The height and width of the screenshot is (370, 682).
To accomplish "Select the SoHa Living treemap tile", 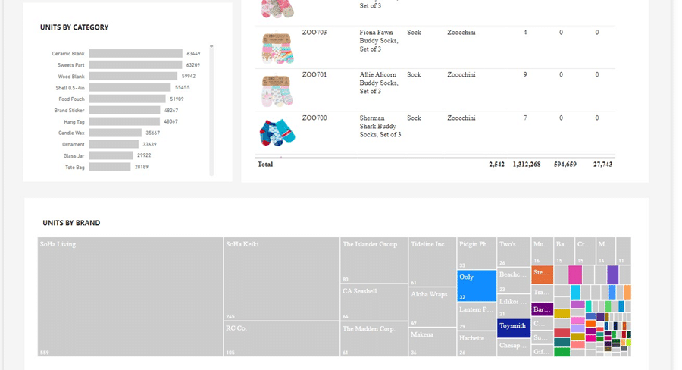I will (x=130, y=297).
